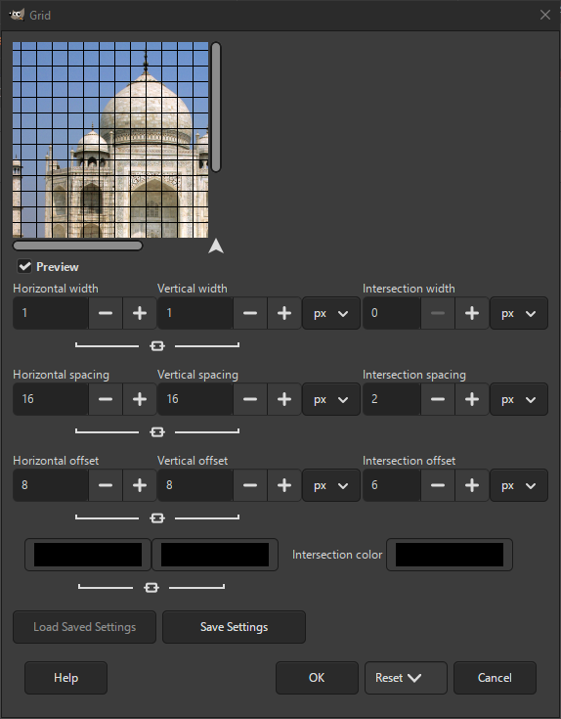Decrease Vertical offset with minus button
Viewport: 561px width, 719px height.
coord(250,485)
